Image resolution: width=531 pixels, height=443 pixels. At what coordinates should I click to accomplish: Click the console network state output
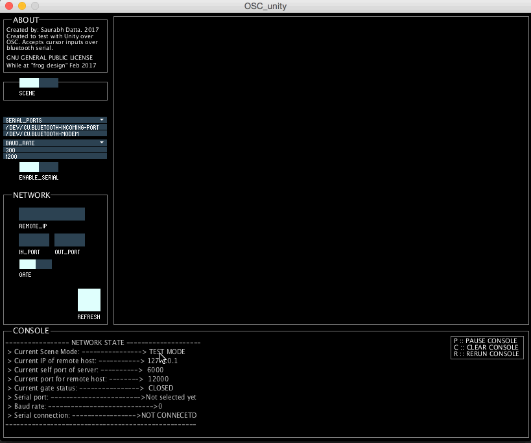[x=102, y=383]
